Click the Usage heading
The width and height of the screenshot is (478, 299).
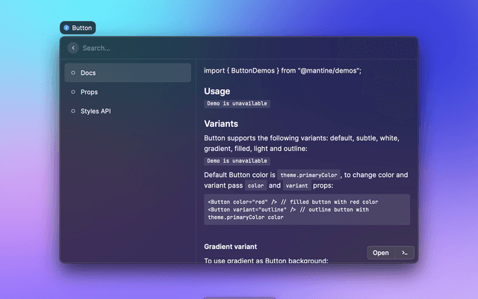[x=217, y=91]
